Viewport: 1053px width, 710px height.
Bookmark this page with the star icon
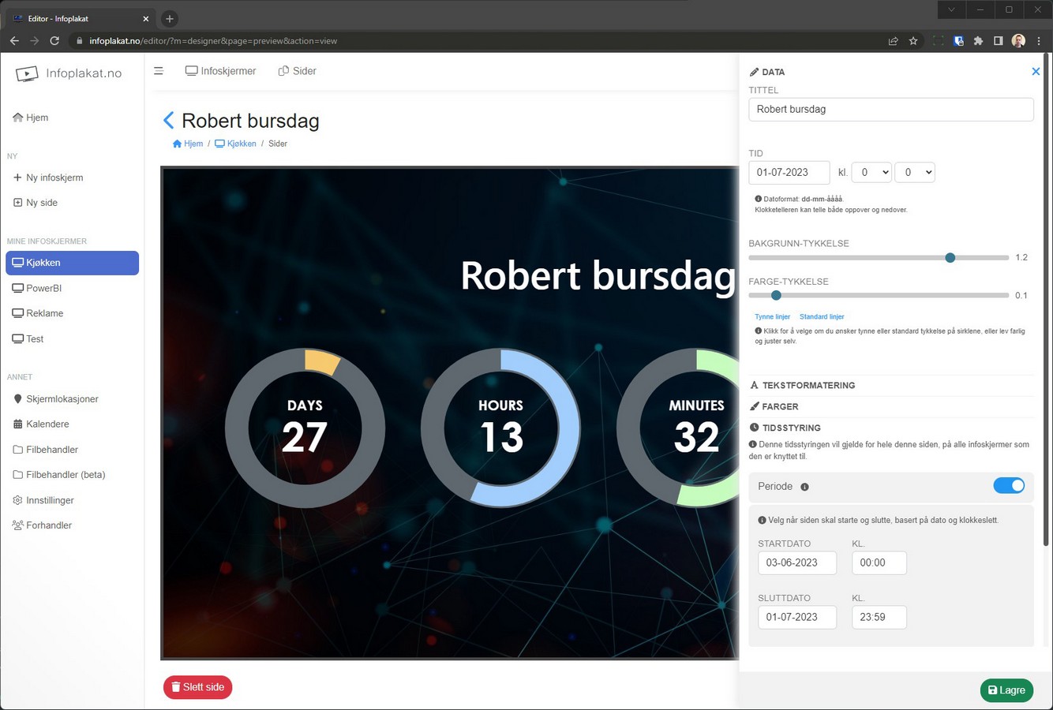coord(913,41)
